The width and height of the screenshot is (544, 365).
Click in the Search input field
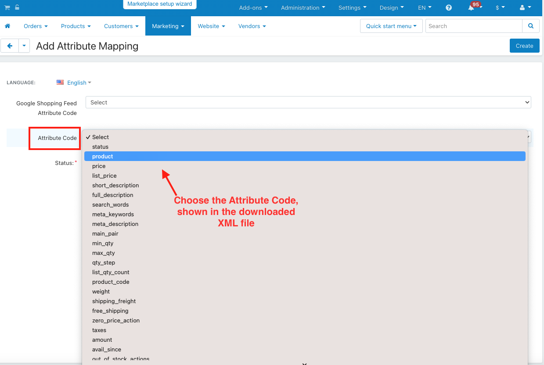tap(474, 26)
